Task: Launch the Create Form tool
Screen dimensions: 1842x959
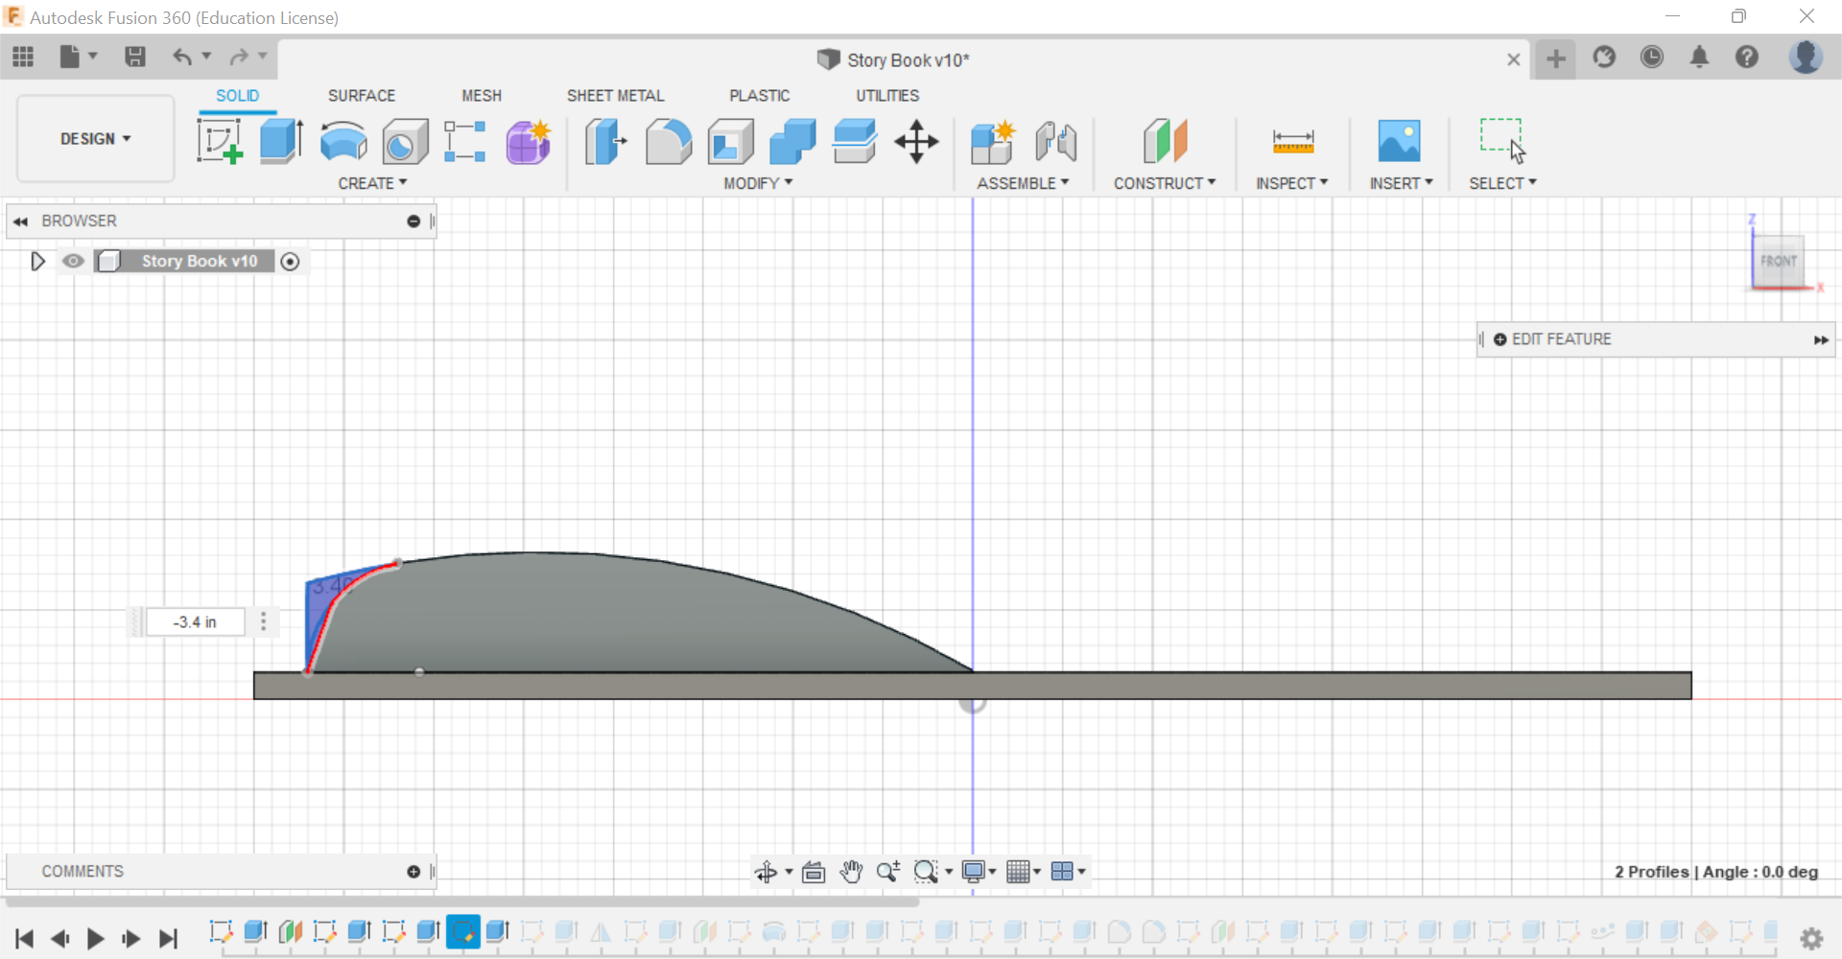Action: 529,142
